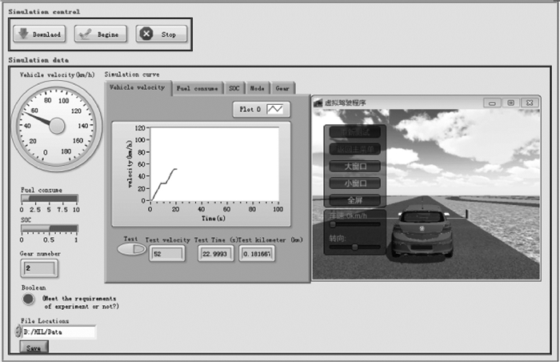The image size is (560, 362).
Task: Stop the running simulation
Action: (162, 34)
